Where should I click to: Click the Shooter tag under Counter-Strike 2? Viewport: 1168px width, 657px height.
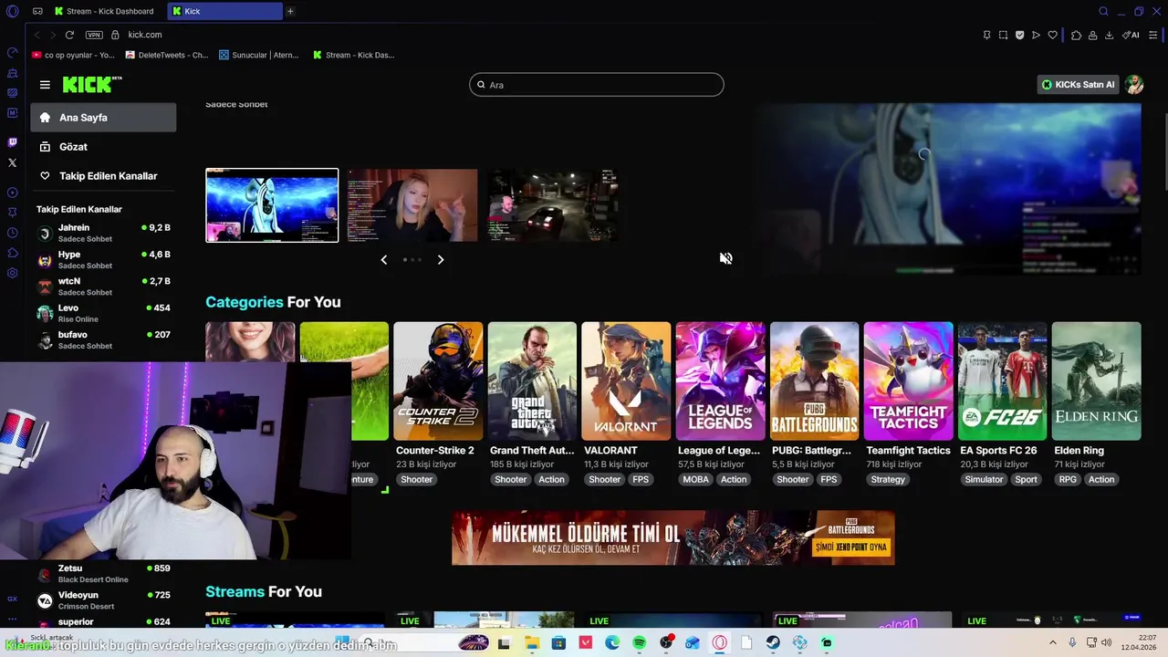click(416, 480)
